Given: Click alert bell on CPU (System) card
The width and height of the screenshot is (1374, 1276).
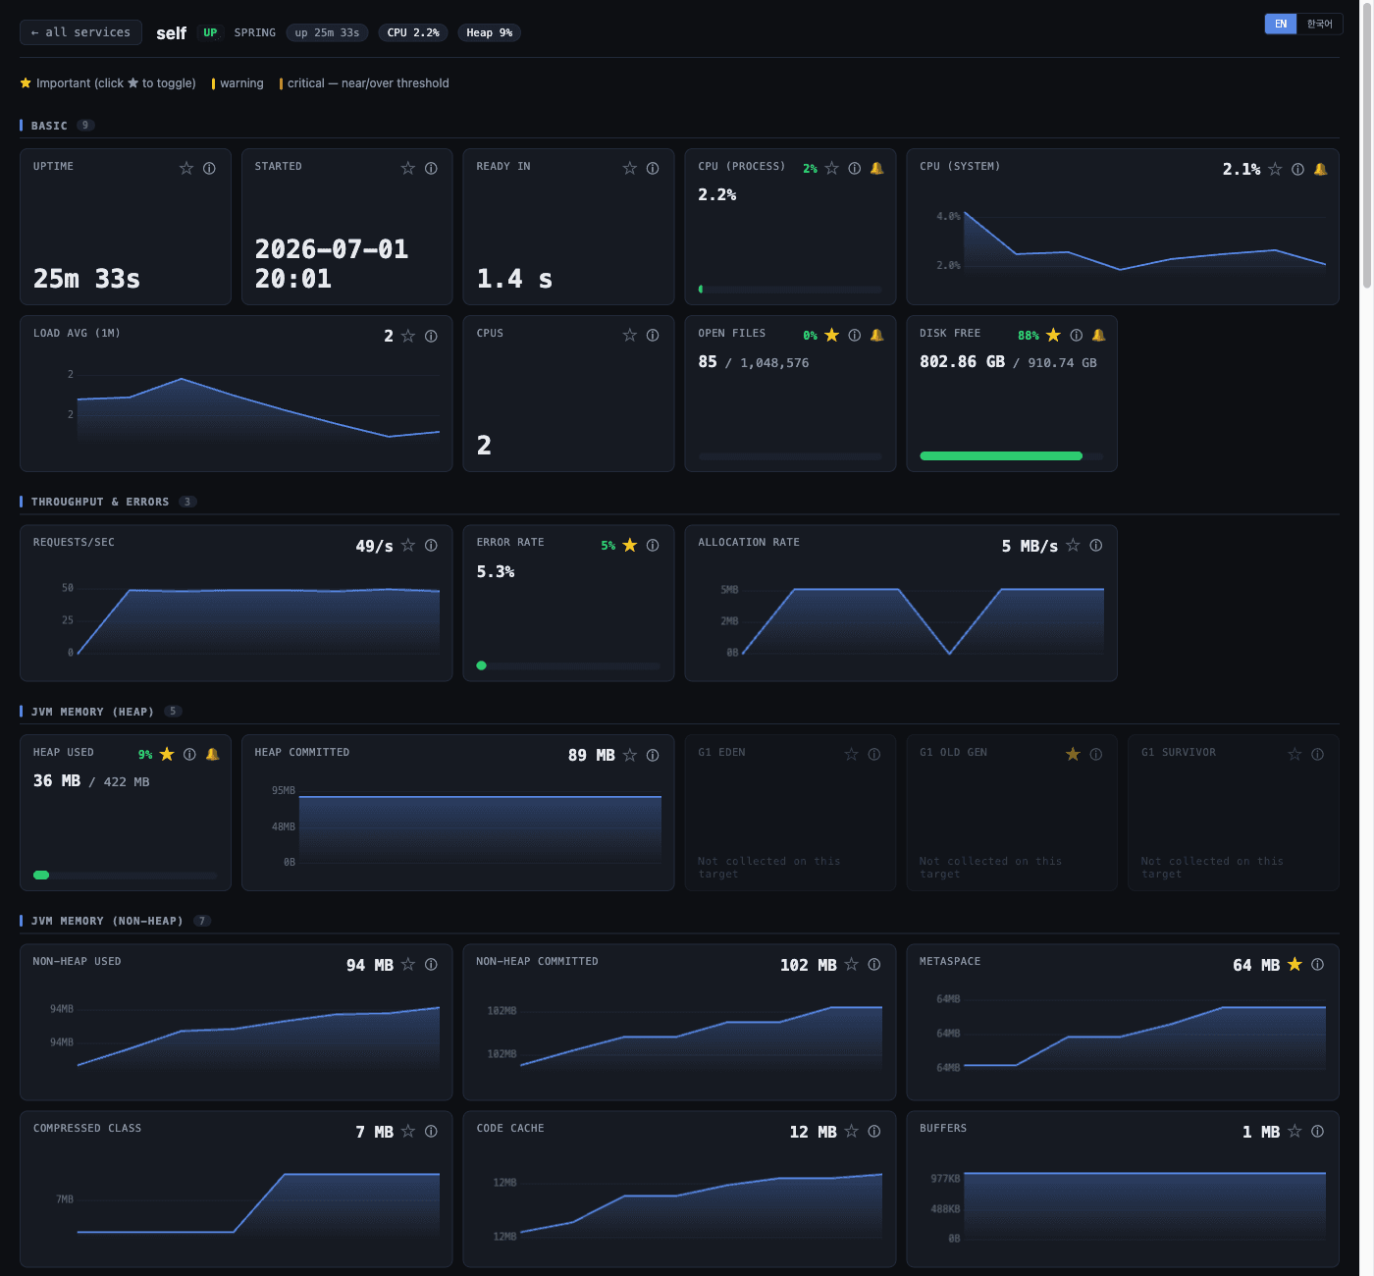Looking at the screenshot, I should (x=1320, y=169).
